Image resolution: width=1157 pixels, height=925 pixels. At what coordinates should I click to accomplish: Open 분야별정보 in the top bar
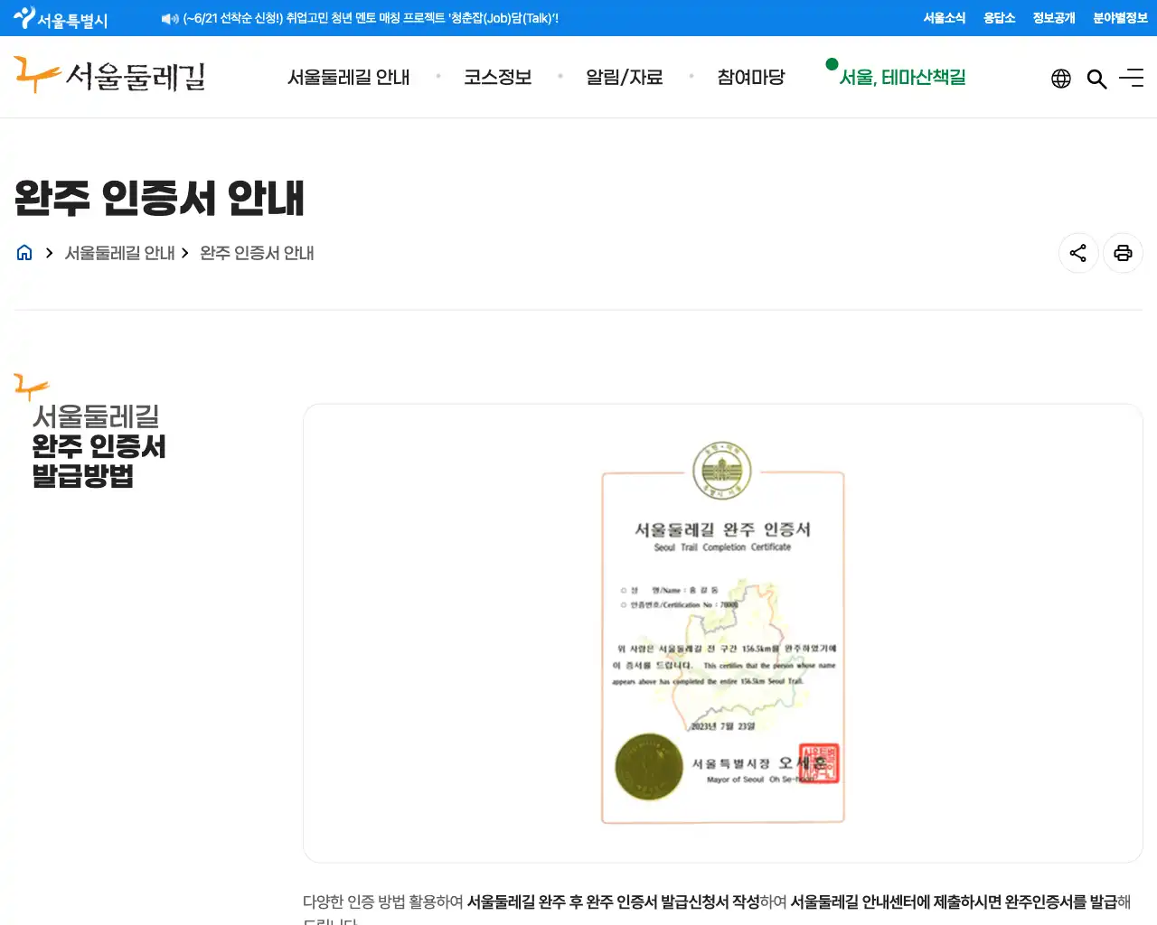1120,18
